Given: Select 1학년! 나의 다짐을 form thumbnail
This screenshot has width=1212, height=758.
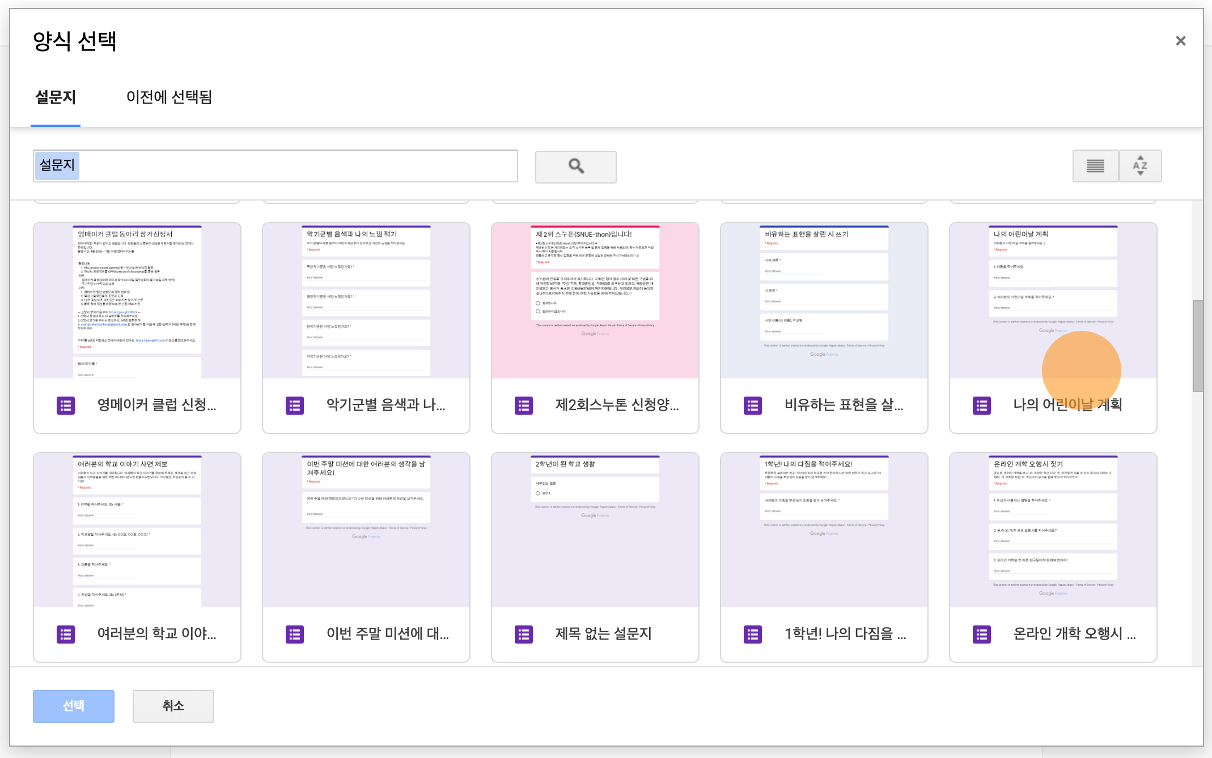Looking at the screenshot, I should coord(824,530).
